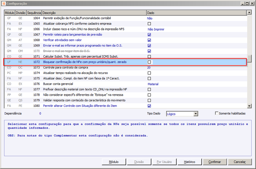
Task: Select sequence number 1080
Action: coord(36,106)
